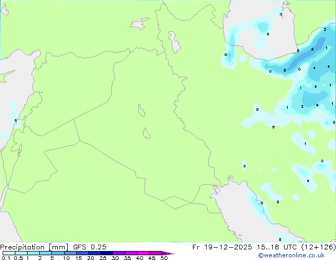Click the date '19-12-2025' text
The image size is (336, 260).
pos(228,247)
